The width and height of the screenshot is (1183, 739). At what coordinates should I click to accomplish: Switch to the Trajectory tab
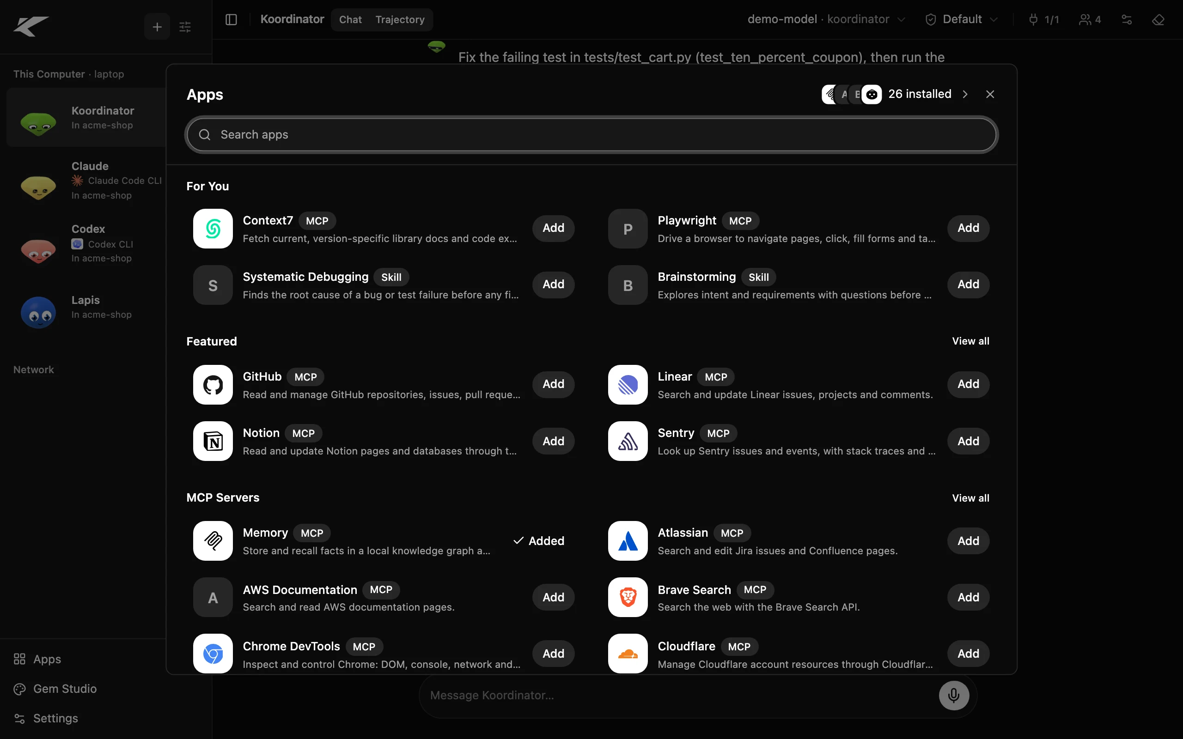point(400,19)
